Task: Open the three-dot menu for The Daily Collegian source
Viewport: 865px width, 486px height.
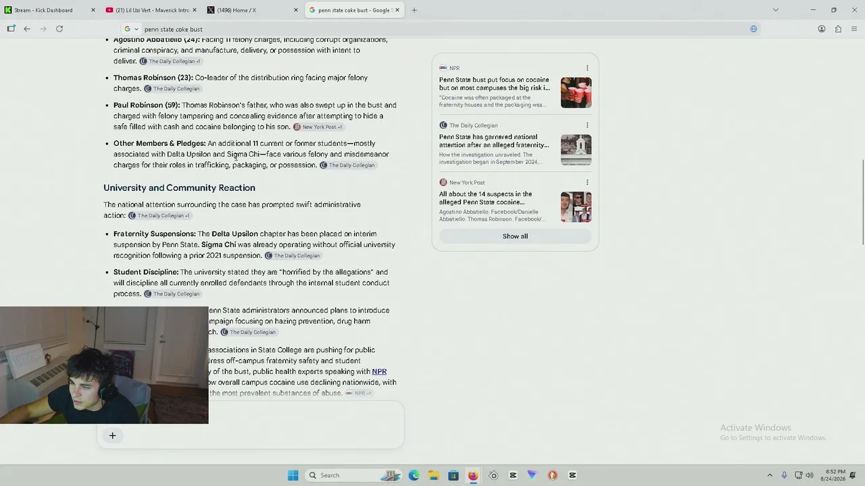Action: [x=587, y=125]
